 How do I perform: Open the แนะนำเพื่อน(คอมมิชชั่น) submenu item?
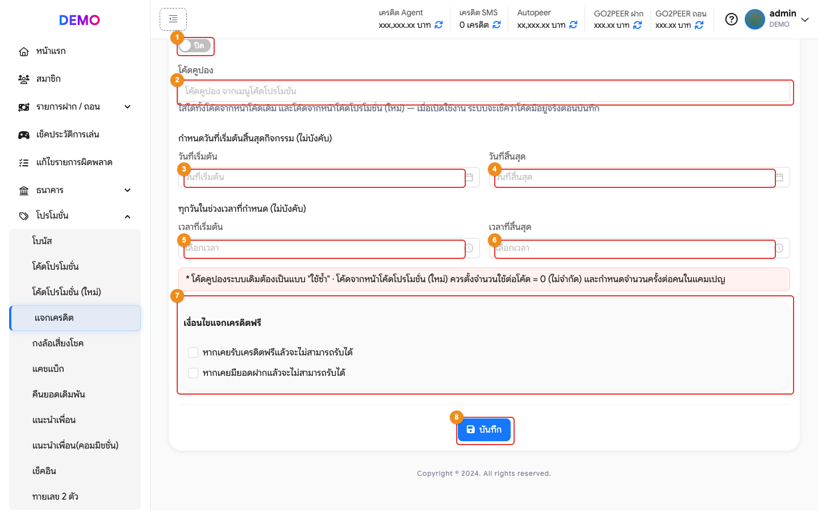75,446
